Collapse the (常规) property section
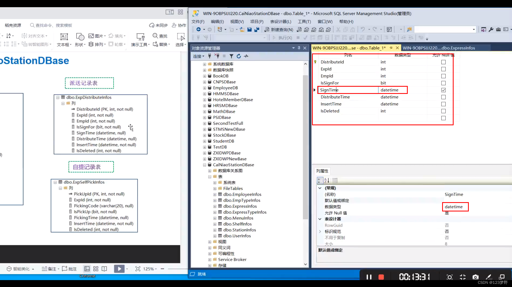 click(x=320, y=188)
